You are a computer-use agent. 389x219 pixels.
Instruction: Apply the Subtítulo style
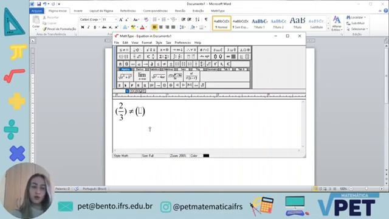point(316,23)
